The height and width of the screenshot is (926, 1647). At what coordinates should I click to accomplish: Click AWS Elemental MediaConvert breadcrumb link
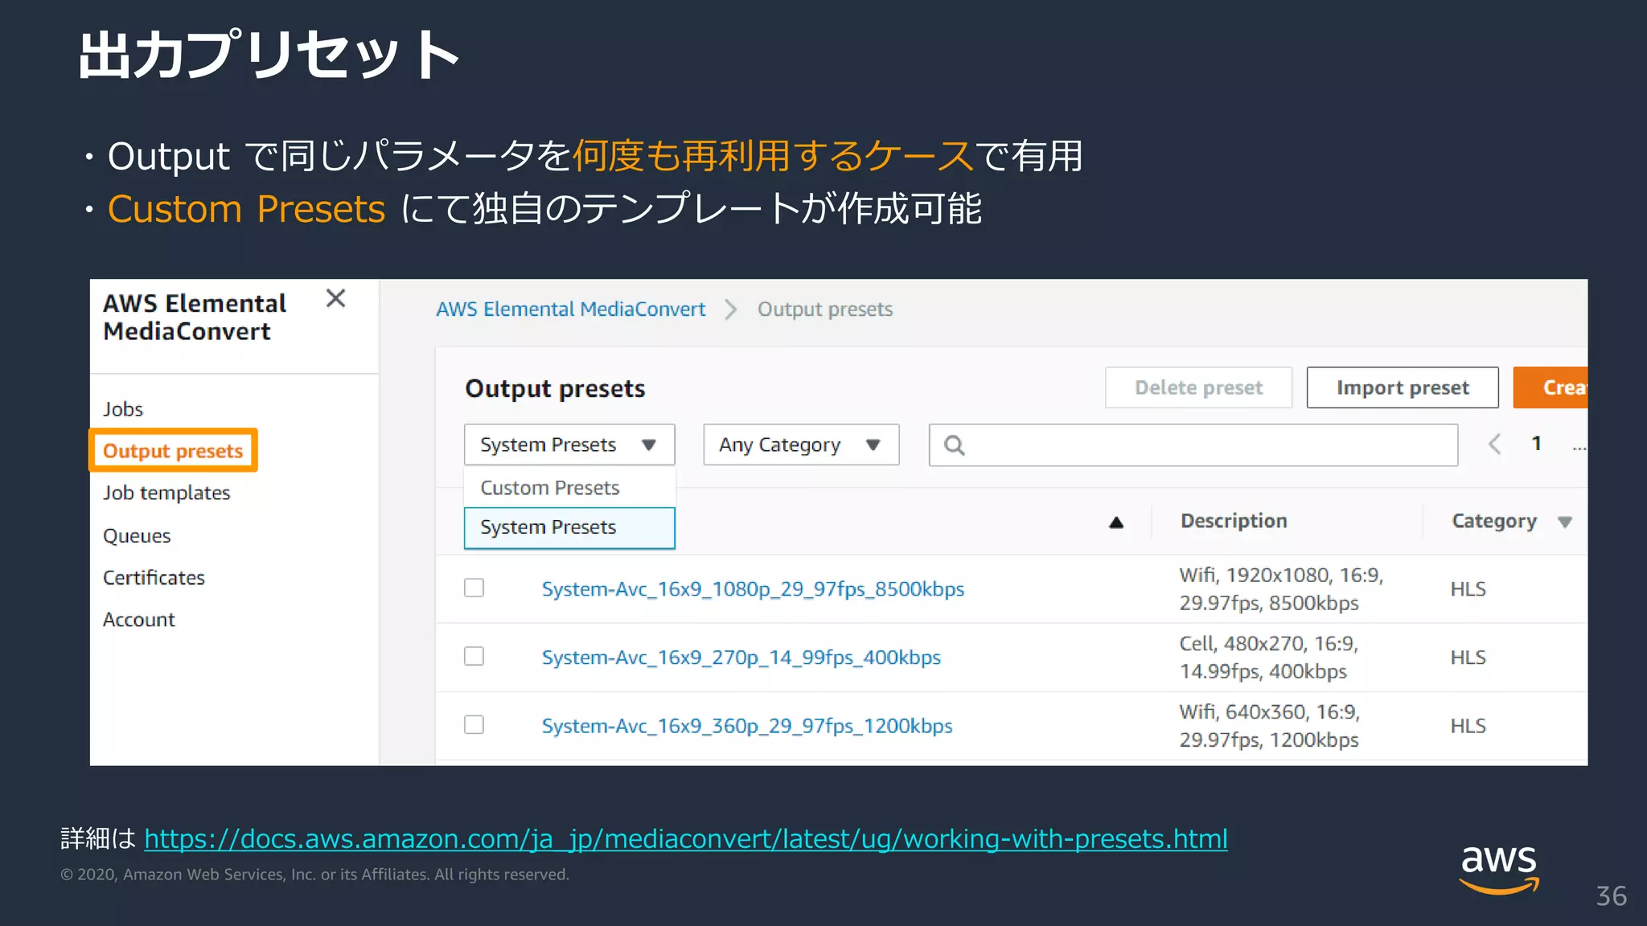click(x=570, y=309)
